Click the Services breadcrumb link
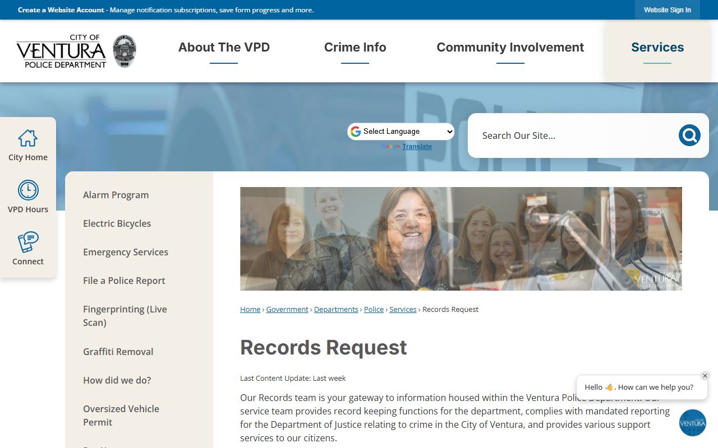Viewport: 718px width, 448px height. [403, 309]
